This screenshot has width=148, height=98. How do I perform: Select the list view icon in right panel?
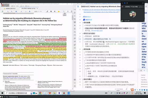point(145,70)
